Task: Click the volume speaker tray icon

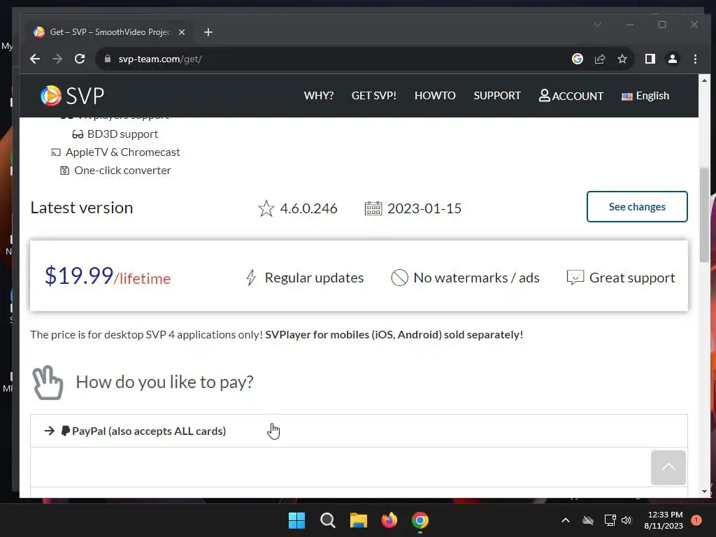Action: (626, 520)
